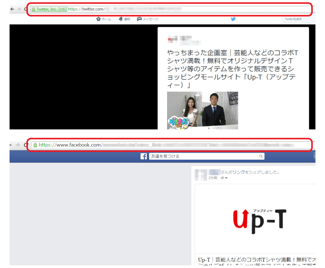325x268 pixels.
Task: Click the Twitter, Inc. [US] security badge
Action: [x=49, y=9]
